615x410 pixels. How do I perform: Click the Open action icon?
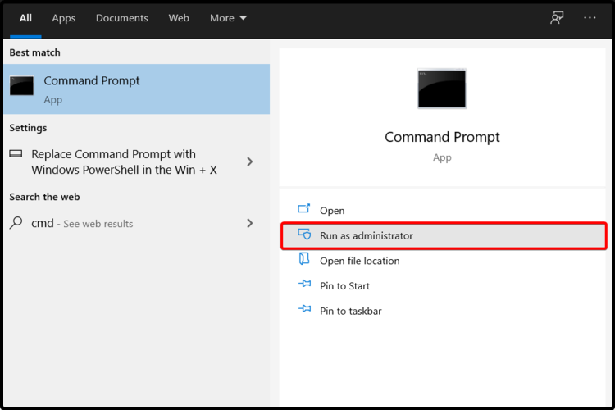[x=304, y=209]
